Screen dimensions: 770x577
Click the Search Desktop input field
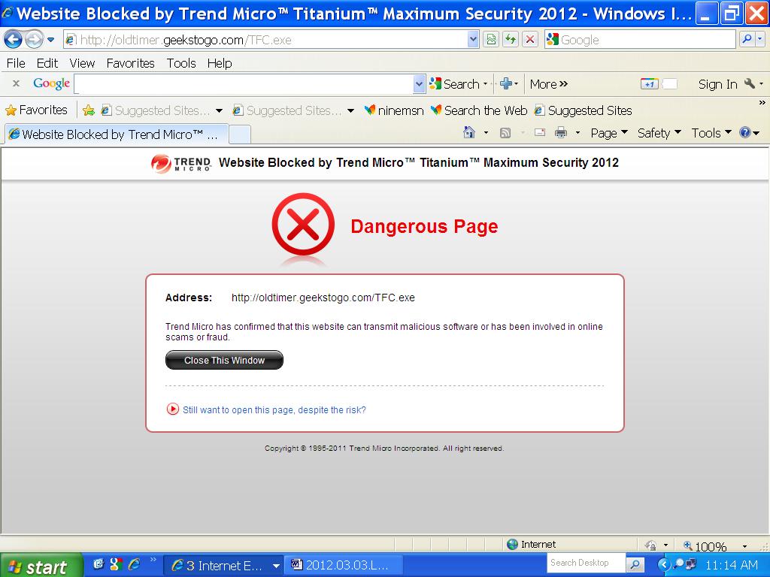[586, 563]
